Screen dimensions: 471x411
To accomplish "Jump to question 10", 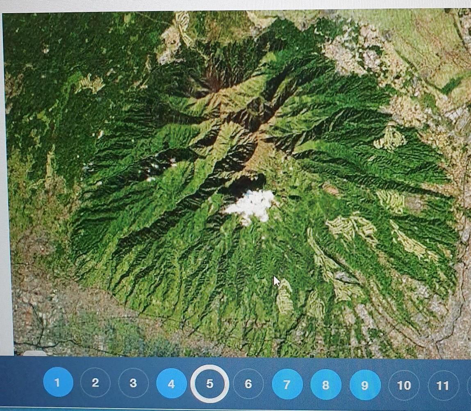I will [404, 386].
